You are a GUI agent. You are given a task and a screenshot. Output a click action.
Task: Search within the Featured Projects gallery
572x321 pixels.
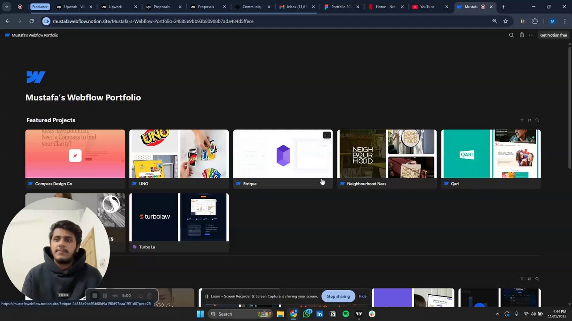[x=537, y=120]
